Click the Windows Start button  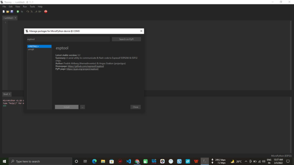4,161
